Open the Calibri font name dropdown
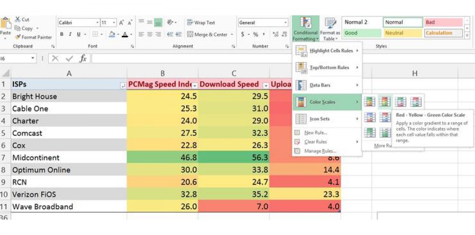The image size is (475, 235). (98, 23)
